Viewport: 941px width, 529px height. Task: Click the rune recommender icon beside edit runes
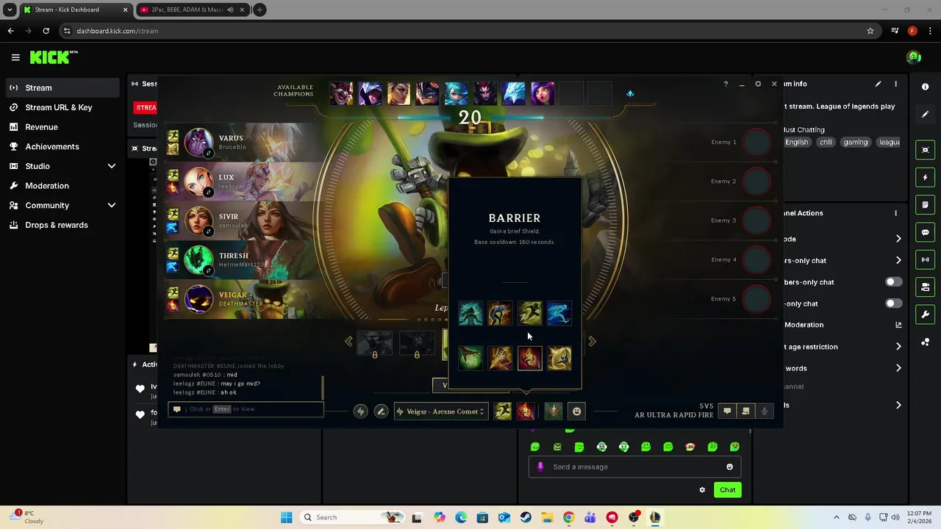pos(360,411)
